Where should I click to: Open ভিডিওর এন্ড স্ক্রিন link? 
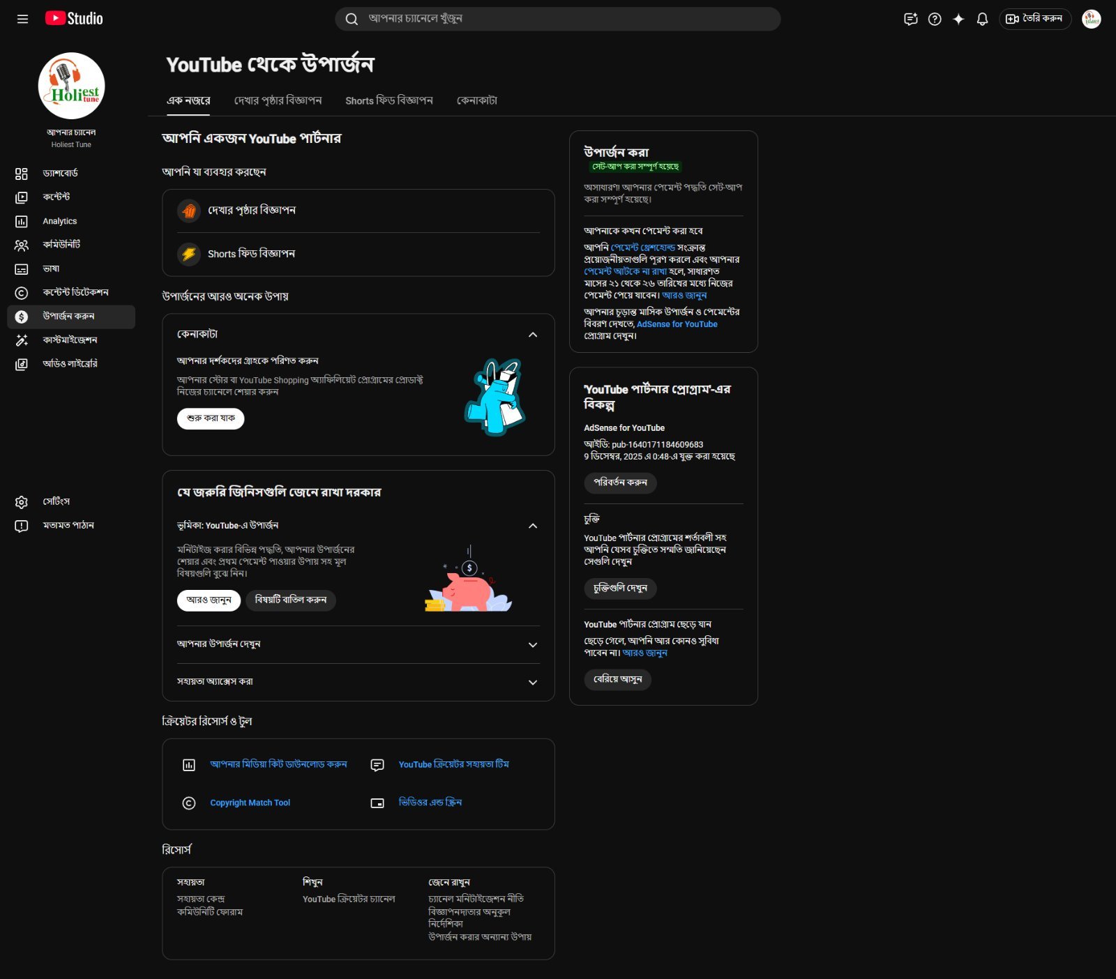[430, 803]
